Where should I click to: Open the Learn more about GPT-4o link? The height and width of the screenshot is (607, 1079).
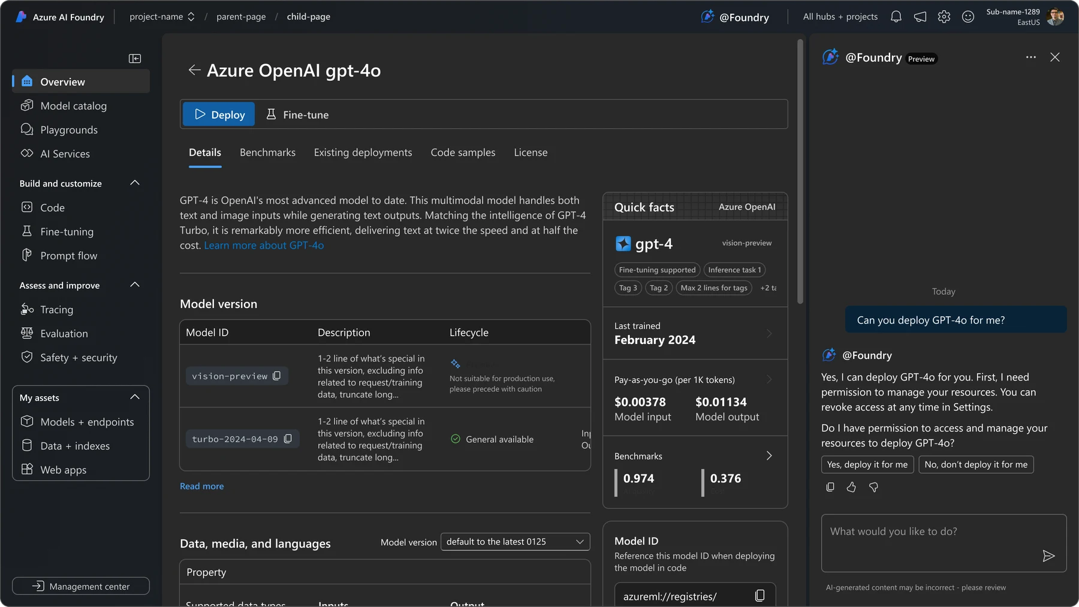click(x=264, y=245)
